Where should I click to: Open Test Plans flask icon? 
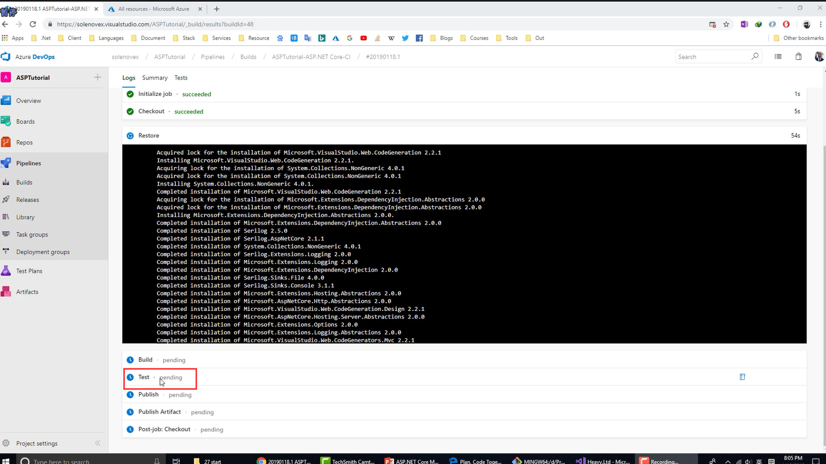click(6, 271)
